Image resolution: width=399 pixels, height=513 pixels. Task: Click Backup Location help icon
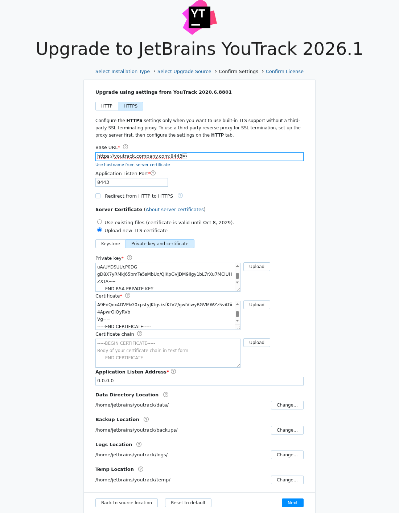pos(146,419)
